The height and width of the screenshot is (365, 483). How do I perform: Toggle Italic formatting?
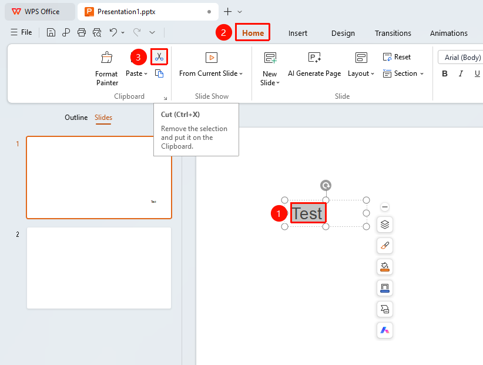[461, 73]
